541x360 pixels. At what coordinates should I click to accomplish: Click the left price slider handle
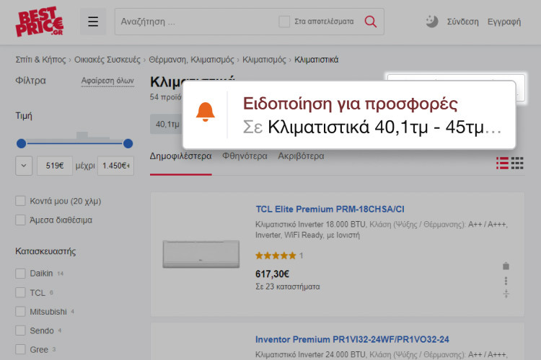click(21, 143)
